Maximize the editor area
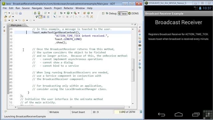This screenshot has height=120, width=213. pyautogui.click(x=135, y=24)
